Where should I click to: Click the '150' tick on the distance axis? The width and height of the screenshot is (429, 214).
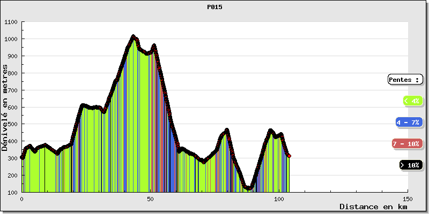tap(408, 198)
